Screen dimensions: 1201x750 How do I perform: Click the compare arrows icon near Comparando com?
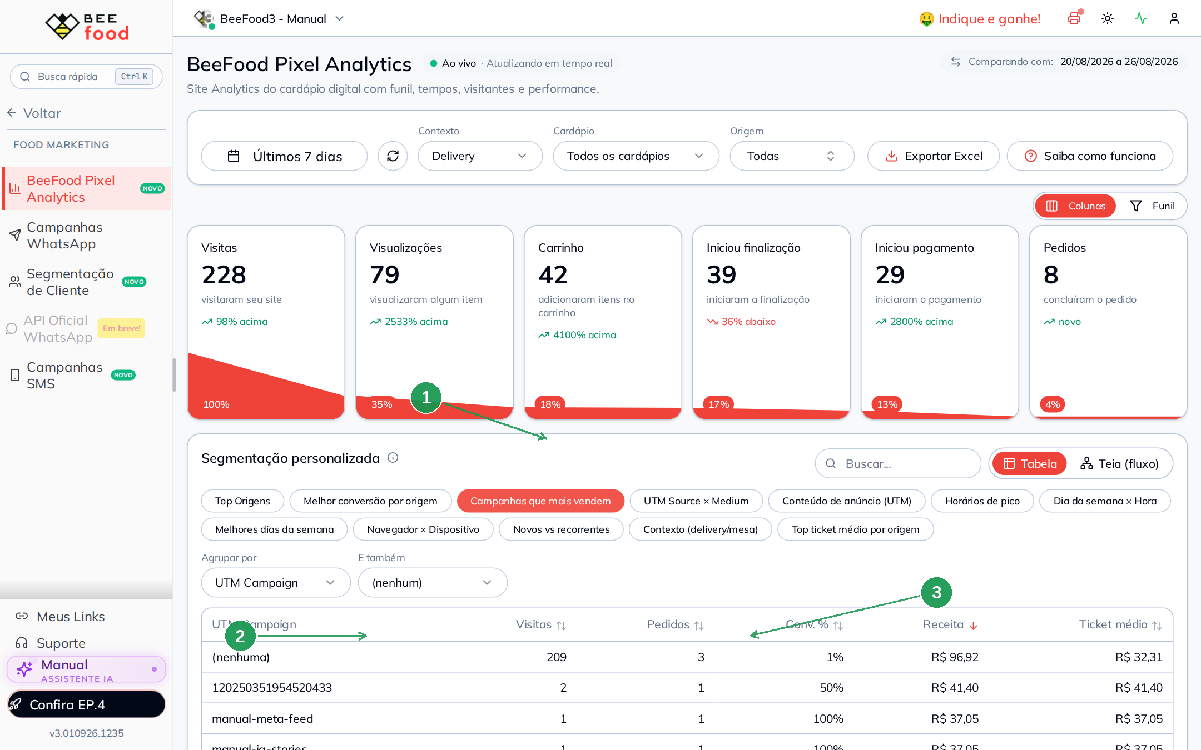[956, 62]
